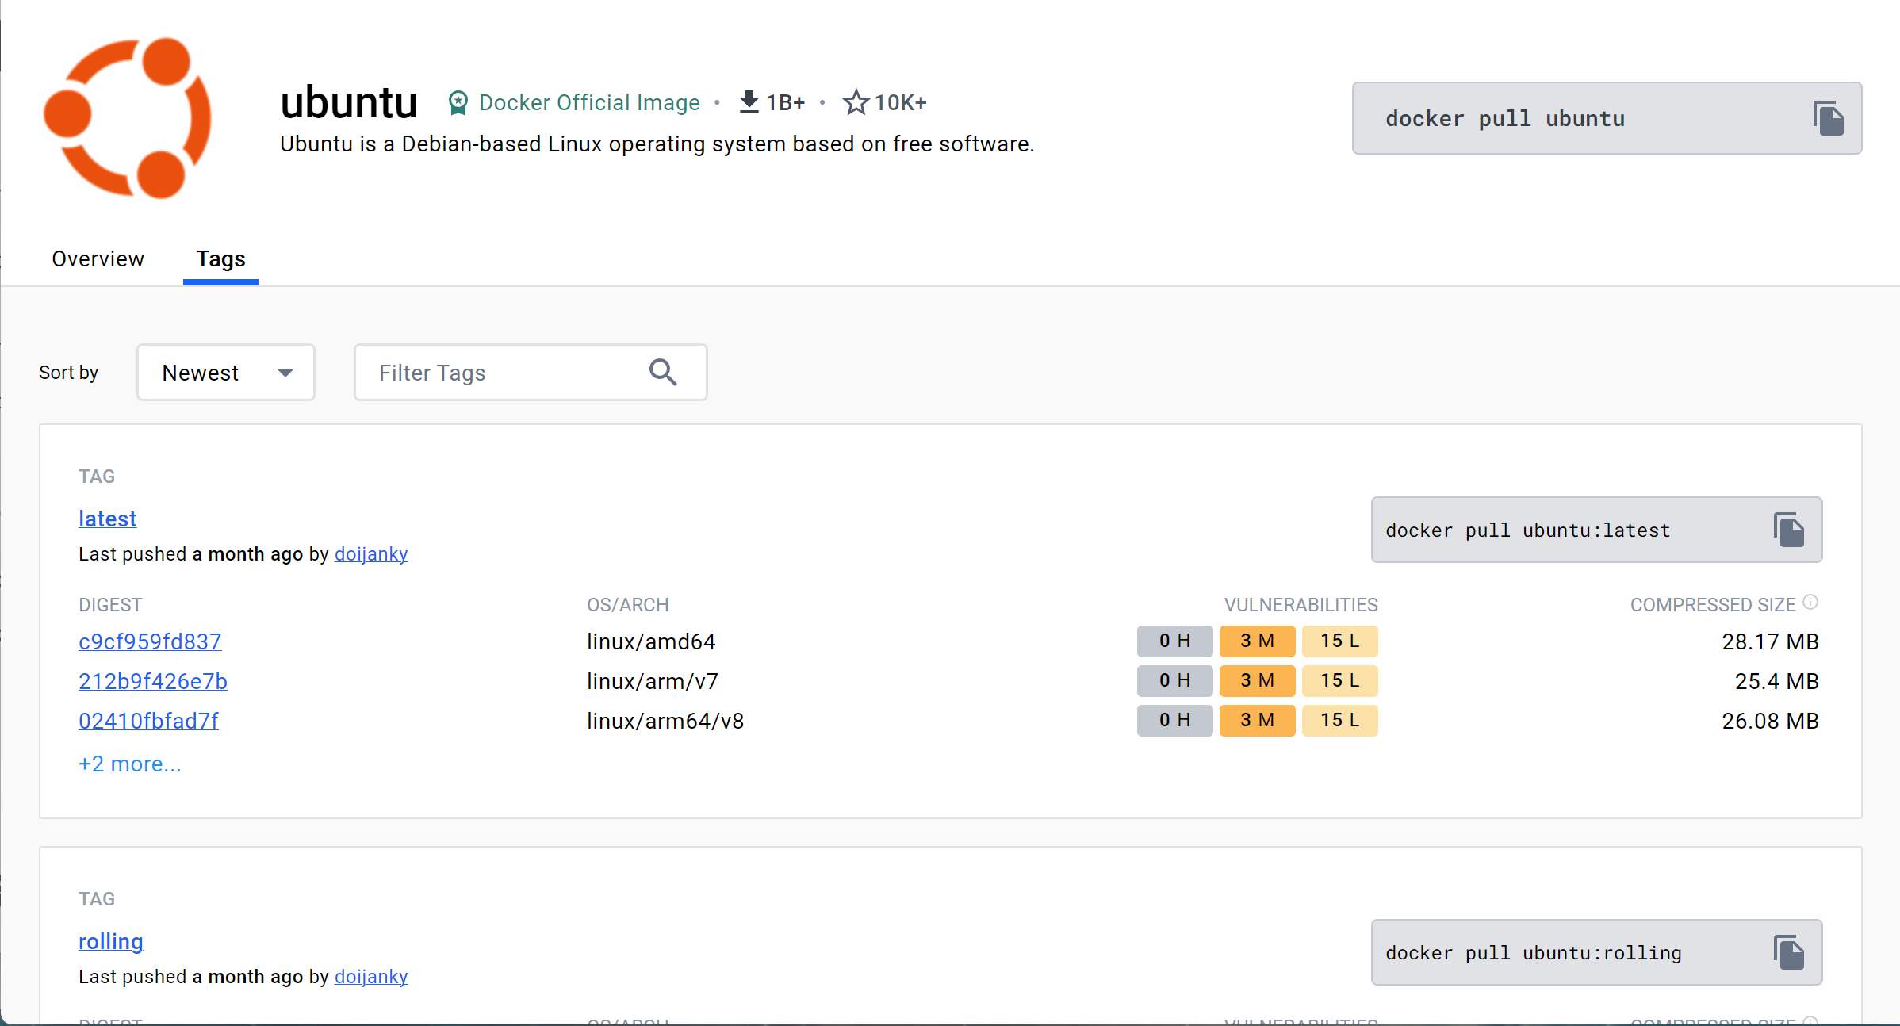Open doijanky profile under rolling tag
Screen dimensions: 1900x1026
click(371, 977)
